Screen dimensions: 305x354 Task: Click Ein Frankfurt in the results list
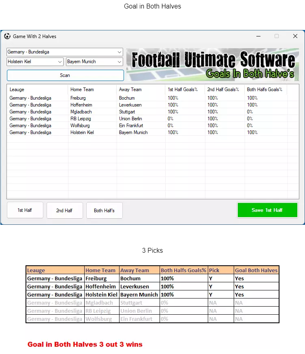click(x=131, y=126)
